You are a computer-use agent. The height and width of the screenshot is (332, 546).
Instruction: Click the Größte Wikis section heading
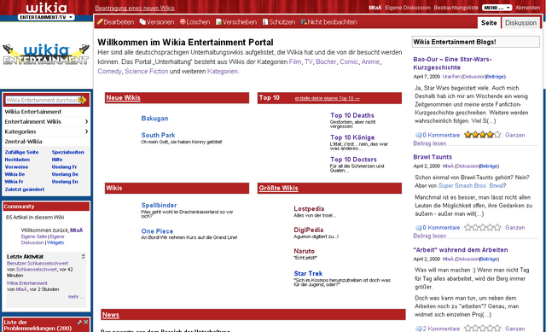[x=278, y=188]
